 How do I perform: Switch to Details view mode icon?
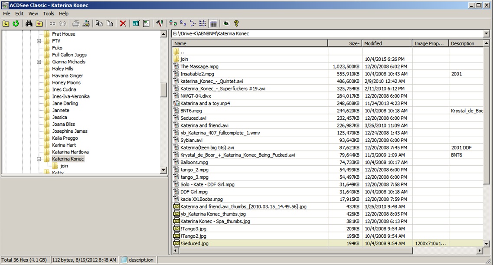203,23
